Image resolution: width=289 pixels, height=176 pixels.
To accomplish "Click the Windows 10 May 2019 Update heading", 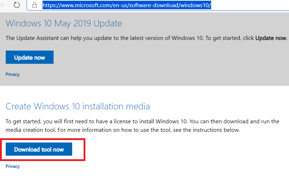I will click(64, 24).
